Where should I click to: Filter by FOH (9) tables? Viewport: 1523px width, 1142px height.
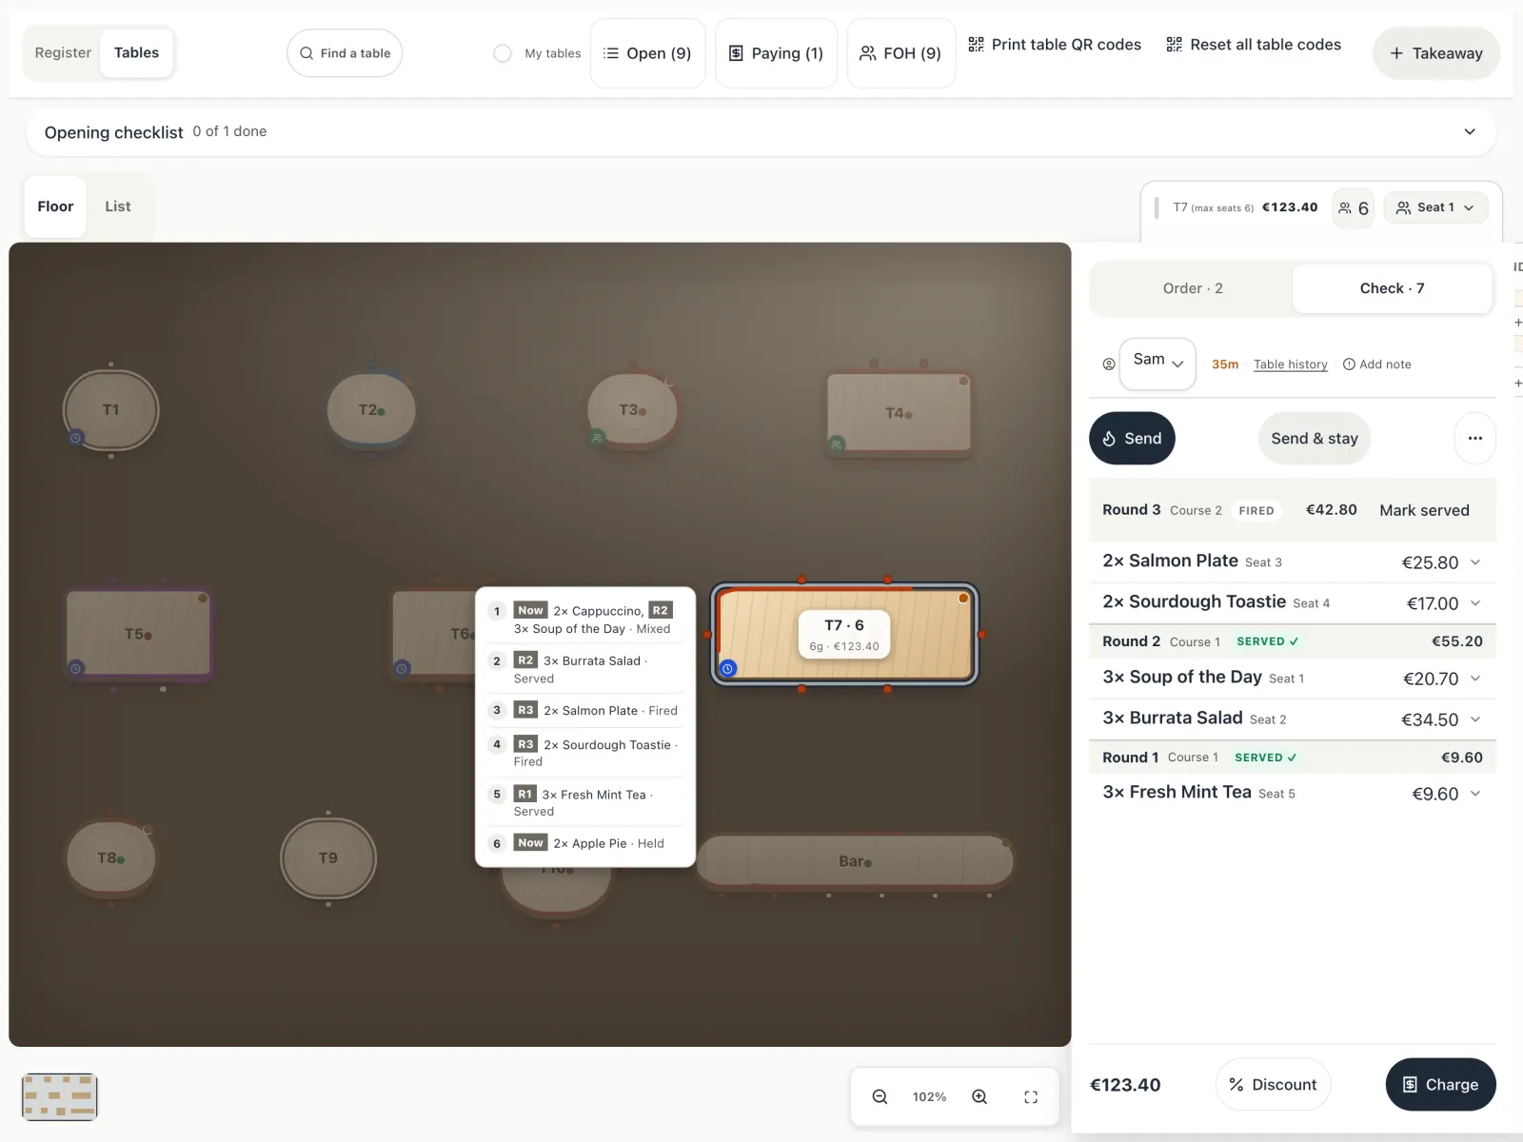[x=900, y=53]
